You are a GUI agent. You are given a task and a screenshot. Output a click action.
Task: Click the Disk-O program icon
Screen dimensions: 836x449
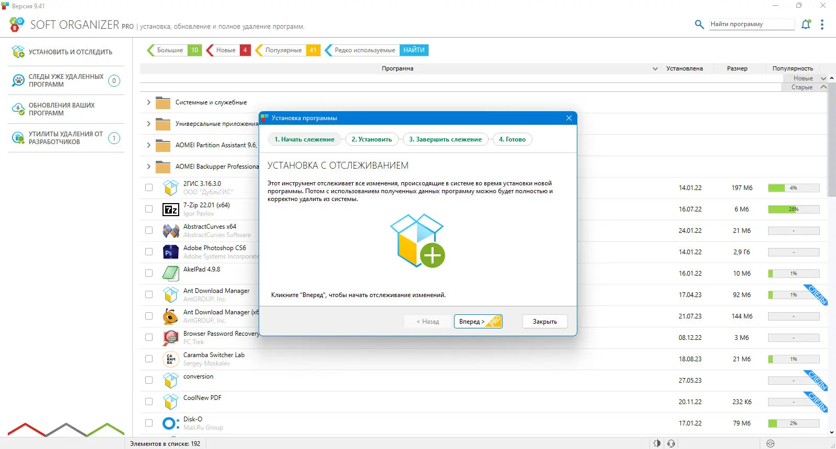(x=171, y=423)
